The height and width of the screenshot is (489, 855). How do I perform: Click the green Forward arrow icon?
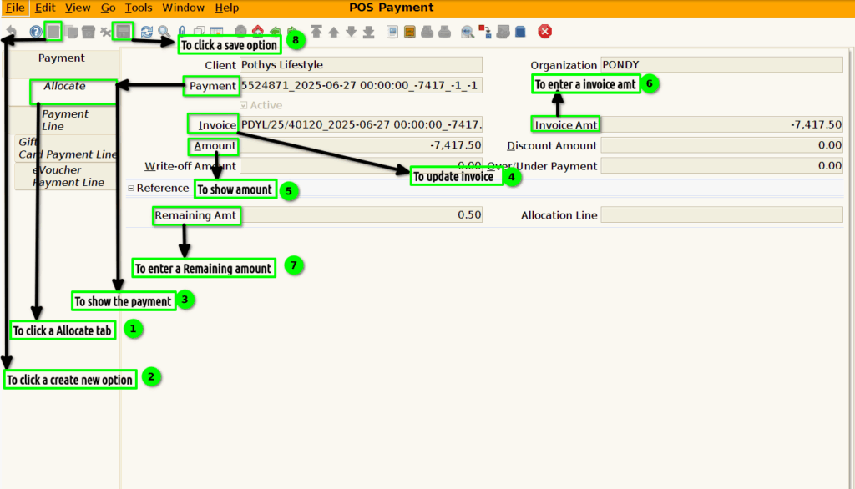pyautogui.click(x=293, y=32)
